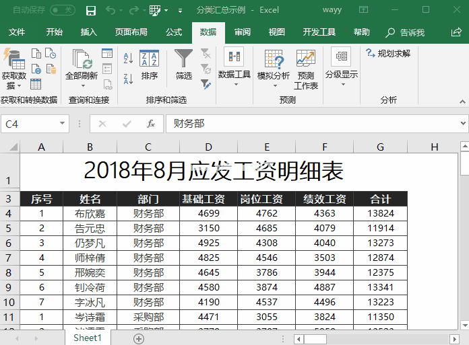Click the Select All corner triangle
469x345 pixels.
[13, 147]
